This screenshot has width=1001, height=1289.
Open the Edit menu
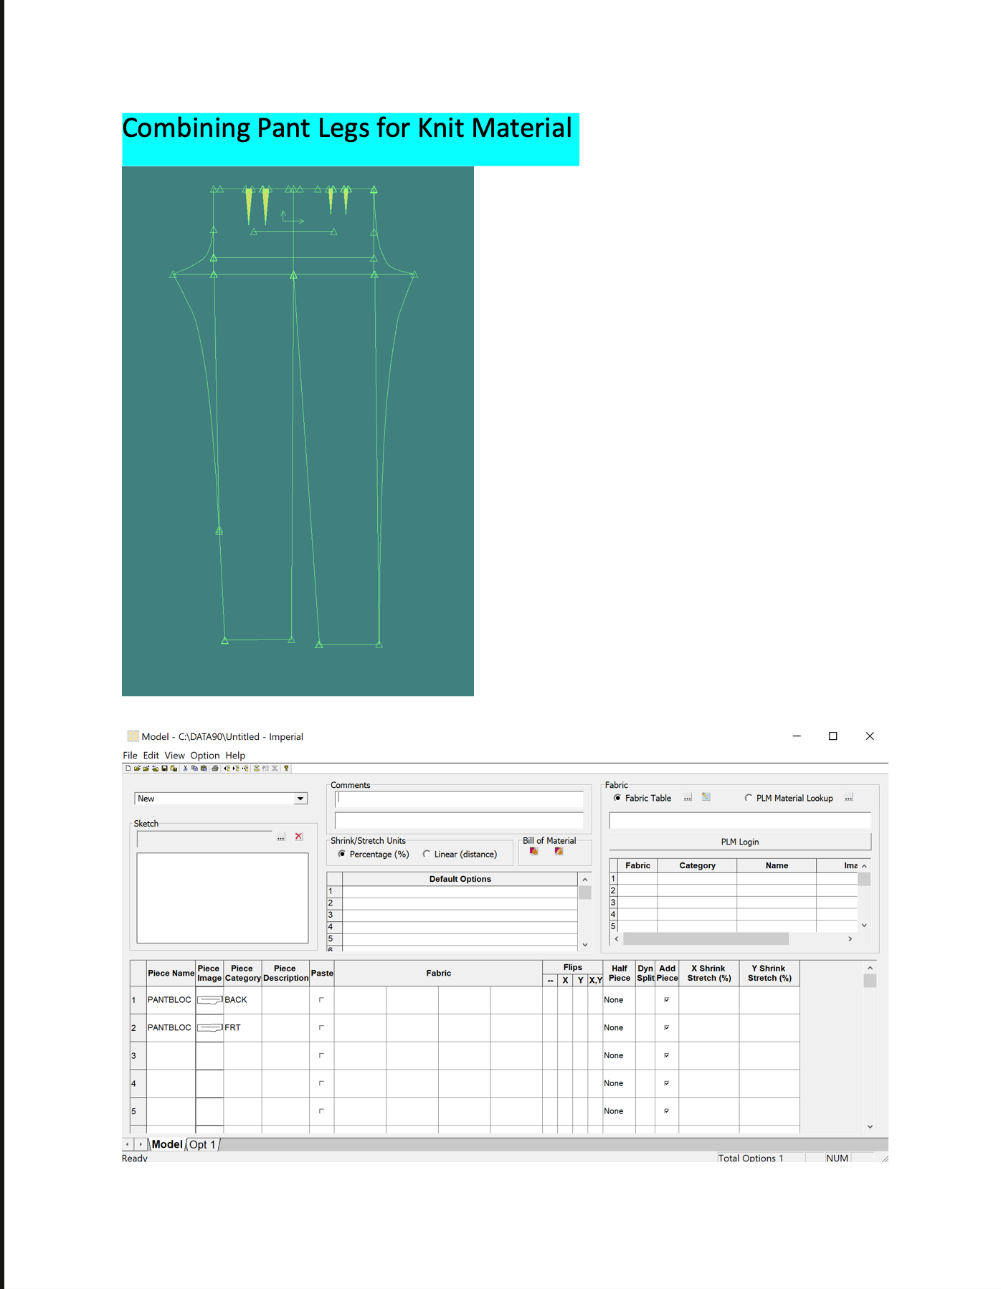151,756
